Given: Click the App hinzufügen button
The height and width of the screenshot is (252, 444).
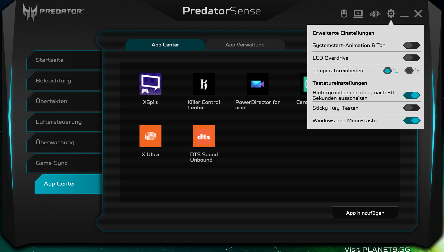Looking at the screenshot, I should (365, 213).
